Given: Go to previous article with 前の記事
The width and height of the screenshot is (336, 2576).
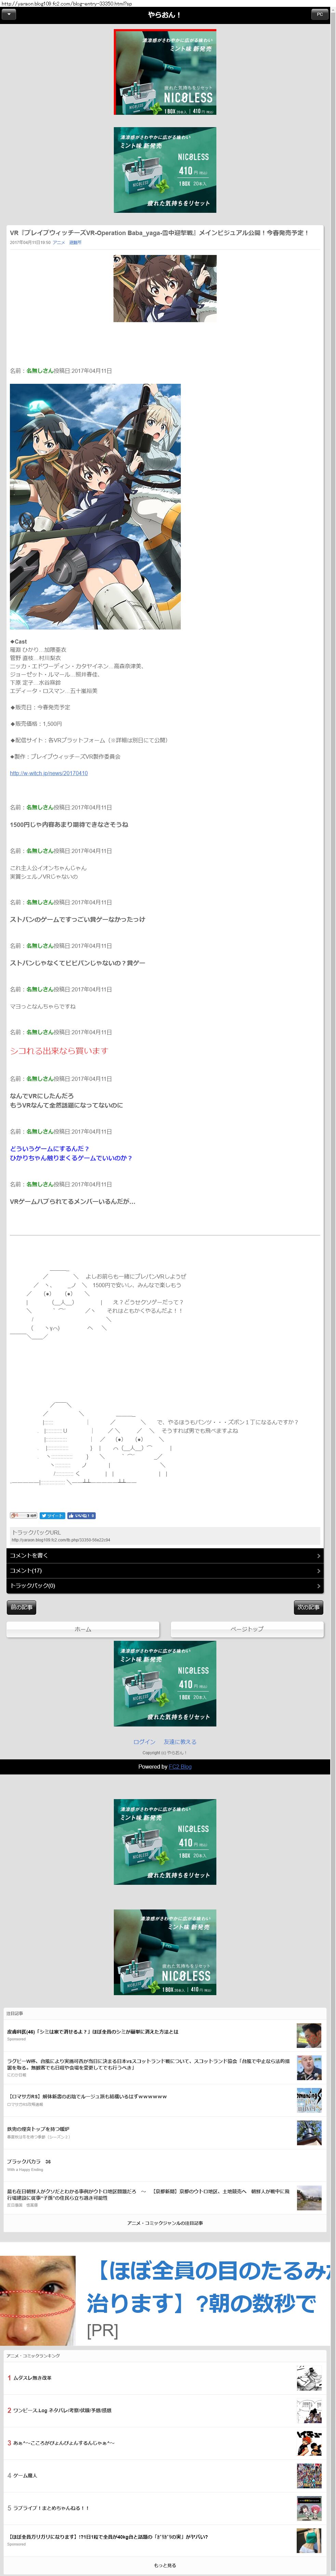Looking at the screenshot, I should coord(21,1607).
